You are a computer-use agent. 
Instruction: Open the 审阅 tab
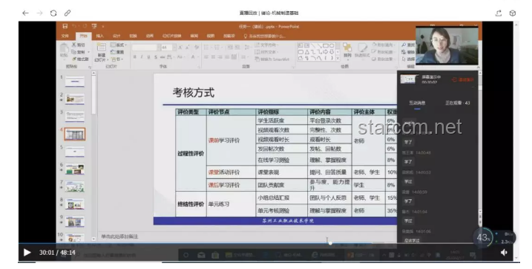click(x=194, y=36)
